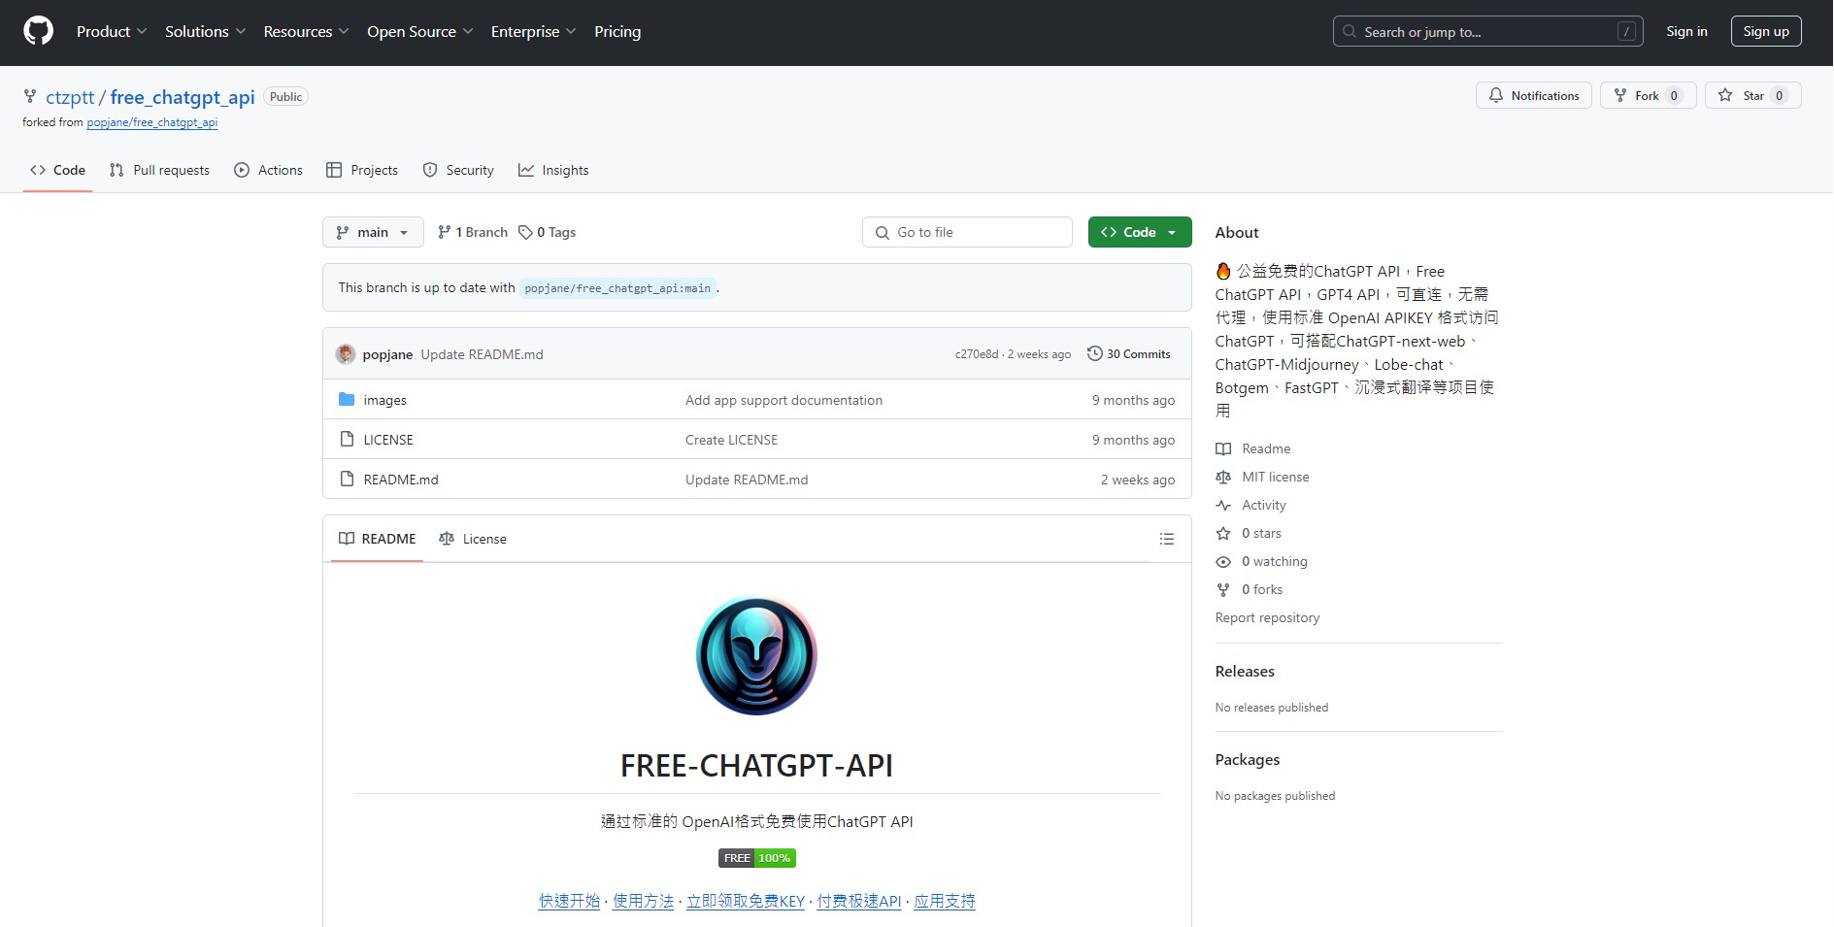
Task: Focus the Search or jump to field
Action: click(1487, 31)
